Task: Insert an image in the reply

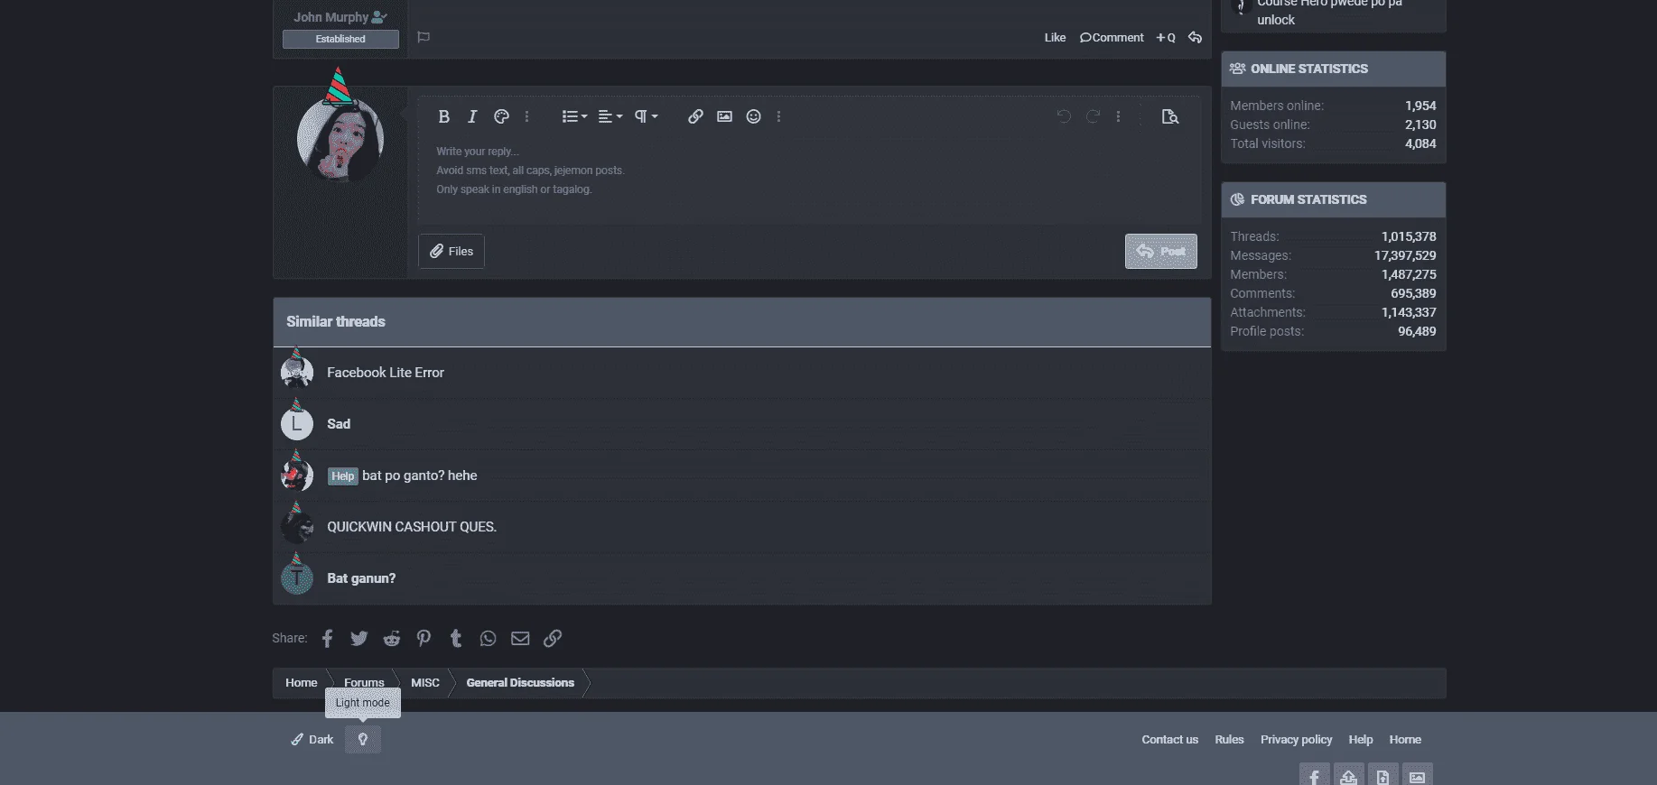Action: (724, 116)
